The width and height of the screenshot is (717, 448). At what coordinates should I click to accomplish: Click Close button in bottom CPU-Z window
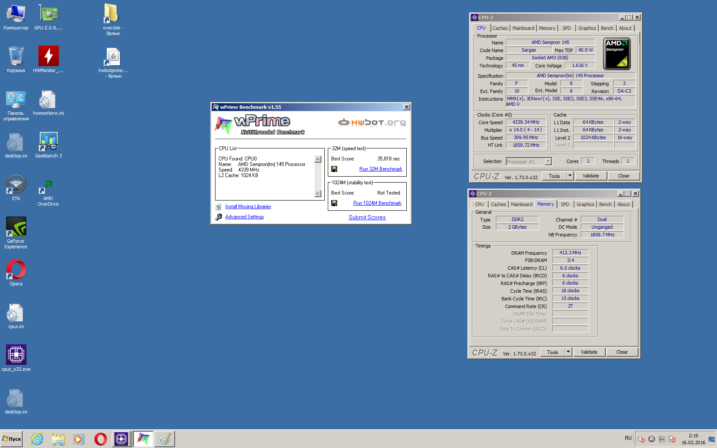tap(622, 352)
